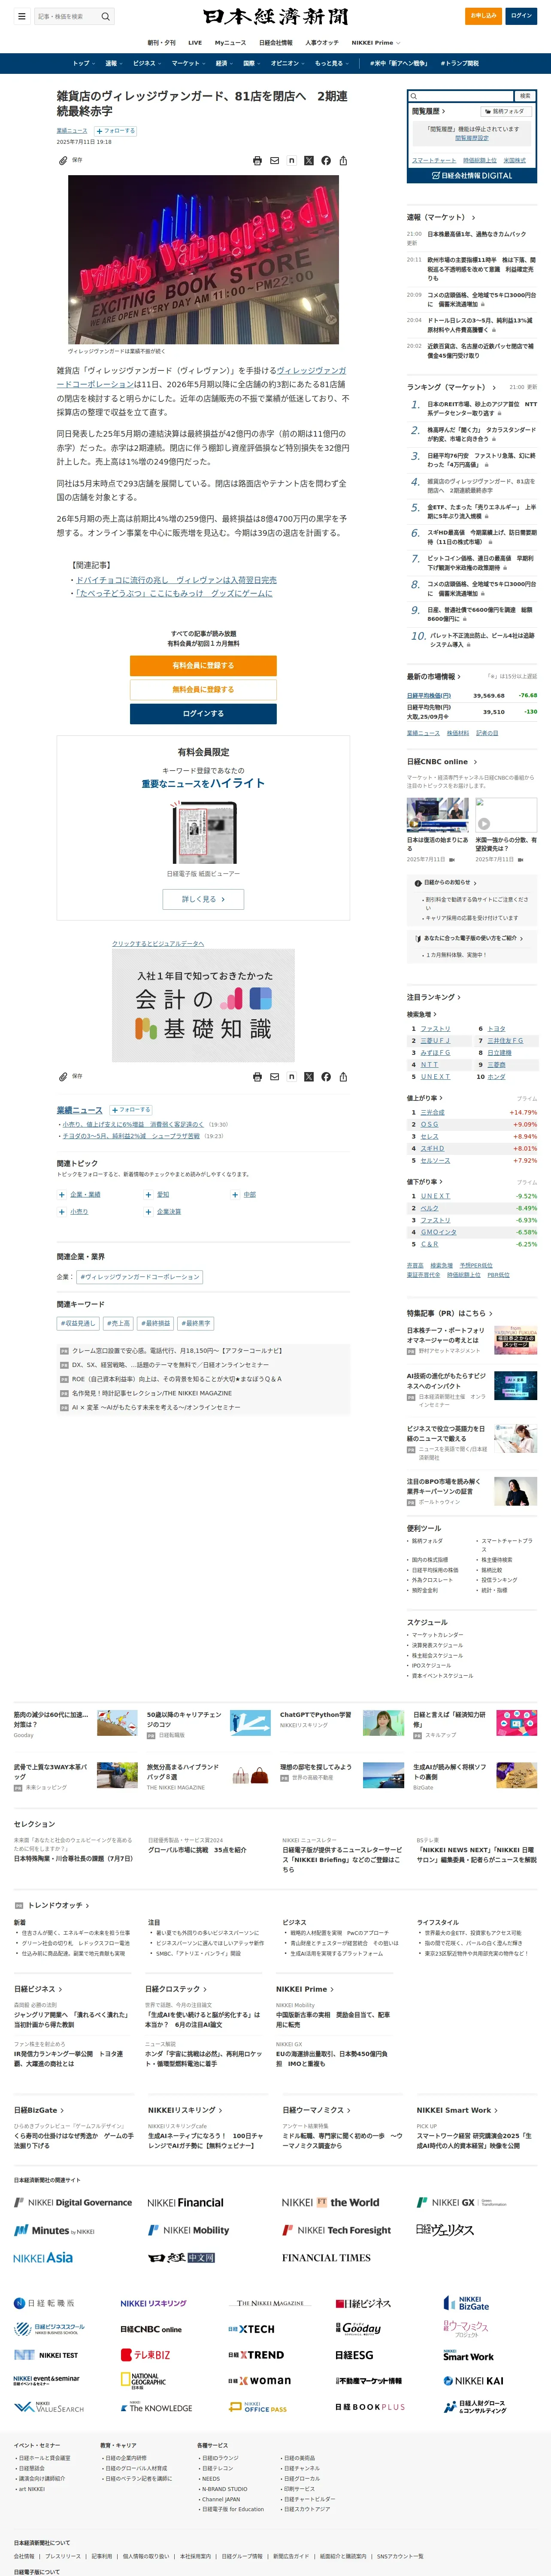Click the bottom upload/share icon
This screenshot has height=2576, width=551.
343,1077
